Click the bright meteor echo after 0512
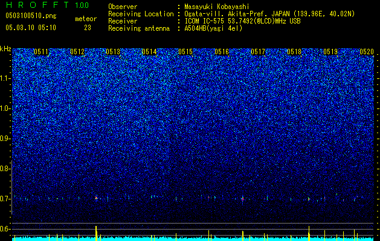This screenshot has height=241, width=380. click(x=97, y=198)
